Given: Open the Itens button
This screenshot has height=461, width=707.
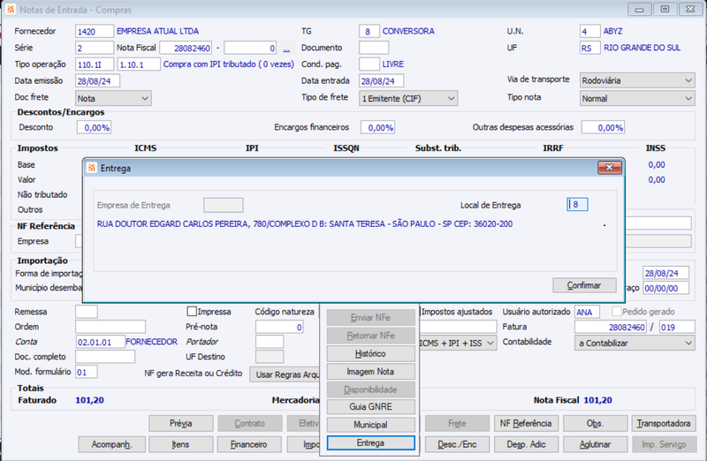Looking at the screenshot, I should (181, 444).
